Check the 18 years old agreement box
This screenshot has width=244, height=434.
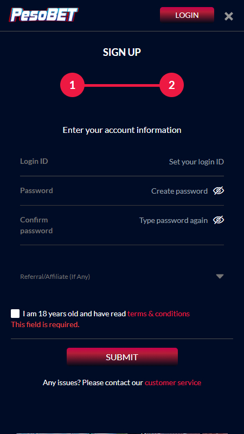click(x=15, y=314)
